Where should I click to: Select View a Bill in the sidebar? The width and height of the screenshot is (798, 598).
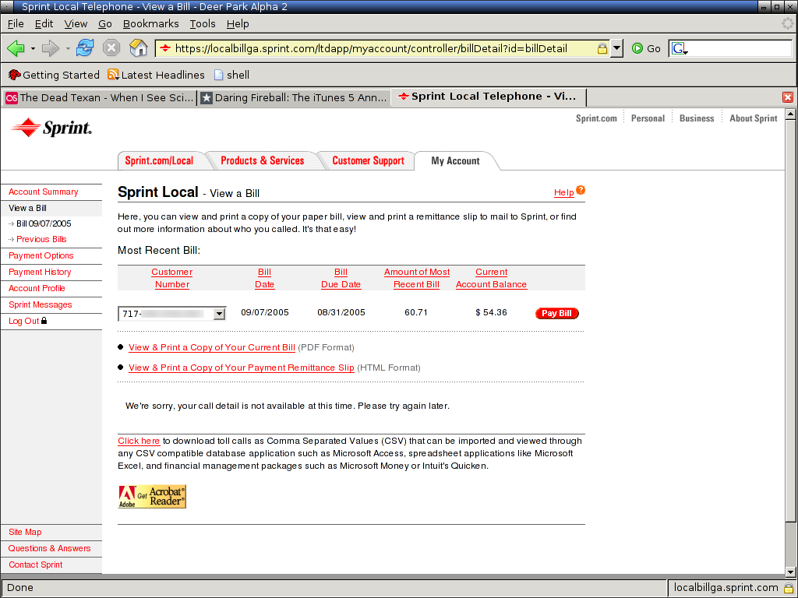tap(27, 208)
